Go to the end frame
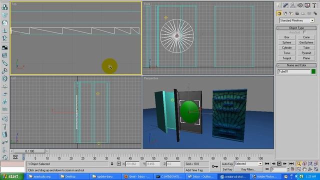 click(x=291, y=163)
